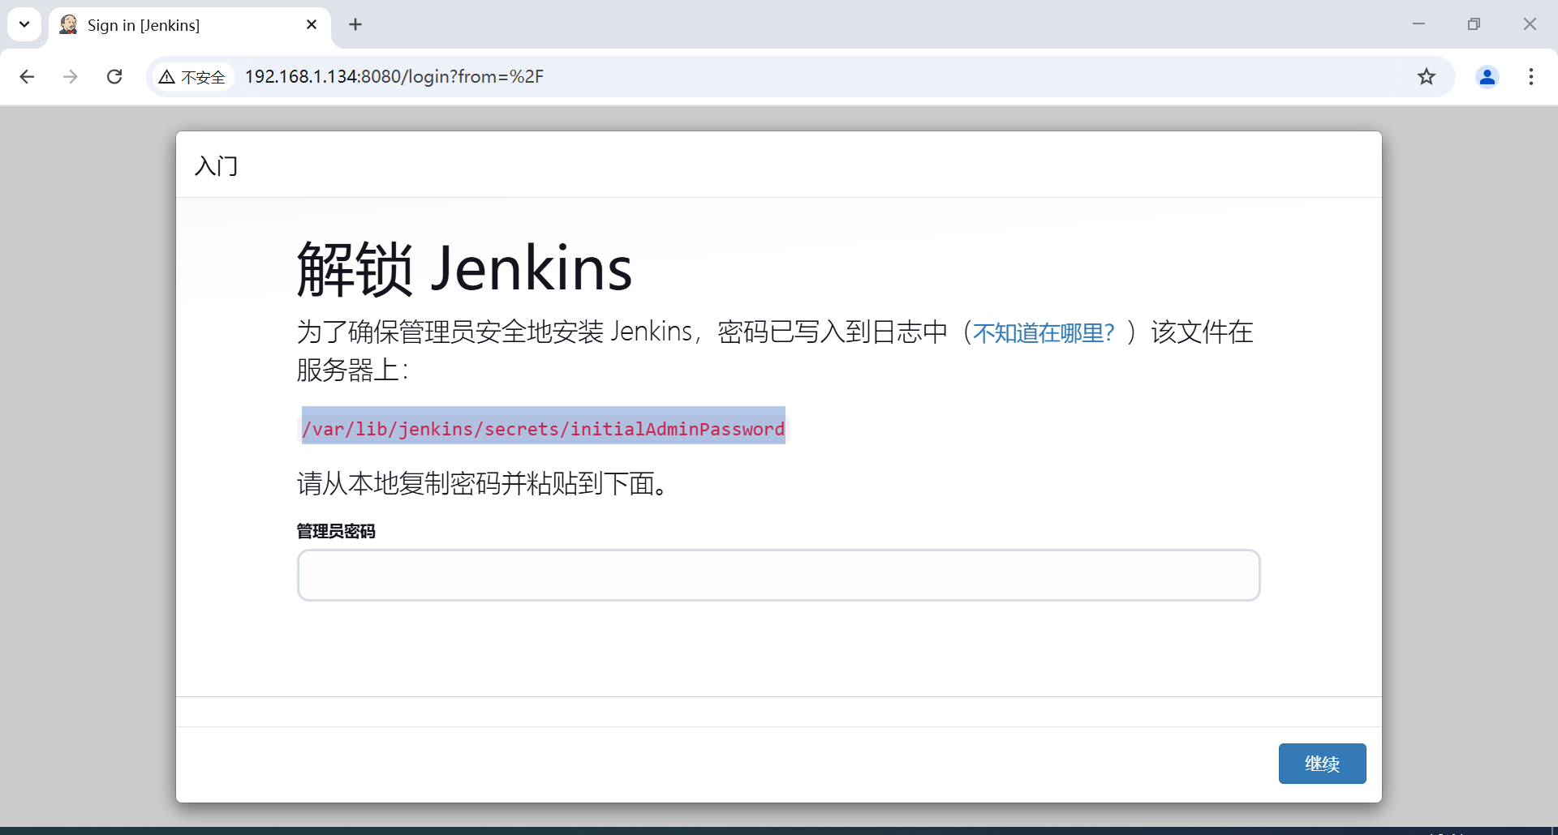
Task: Click the 入门 dialog title
Action: (x=217, y=166)
